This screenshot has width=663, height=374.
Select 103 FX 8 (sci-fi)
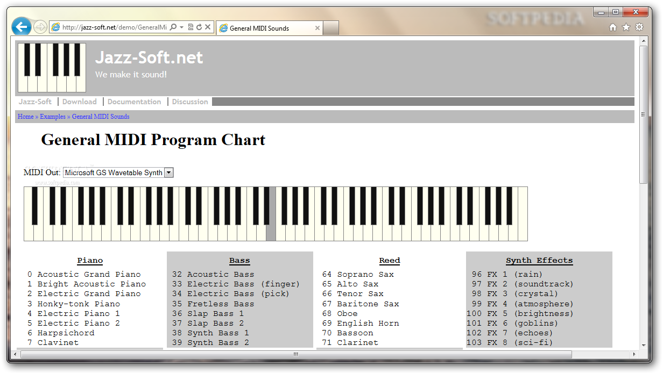pyautogui.click(x=510, y=343)
